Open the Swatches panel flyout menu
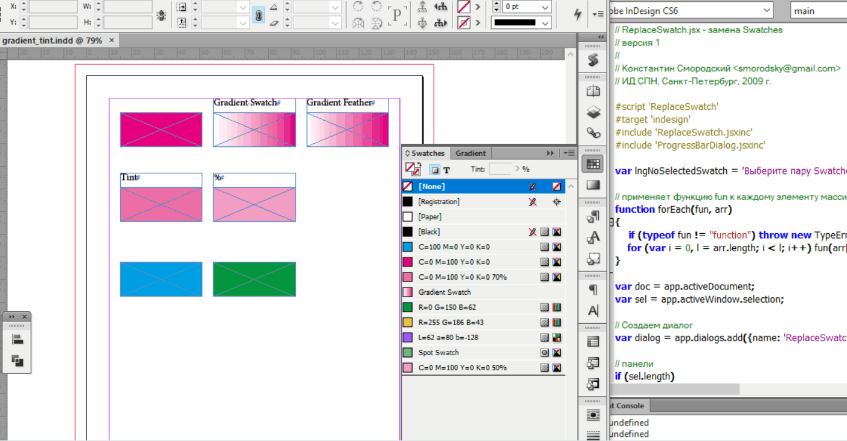The width and height of the screenshot is (847, 441). click(x=569, y=153)
